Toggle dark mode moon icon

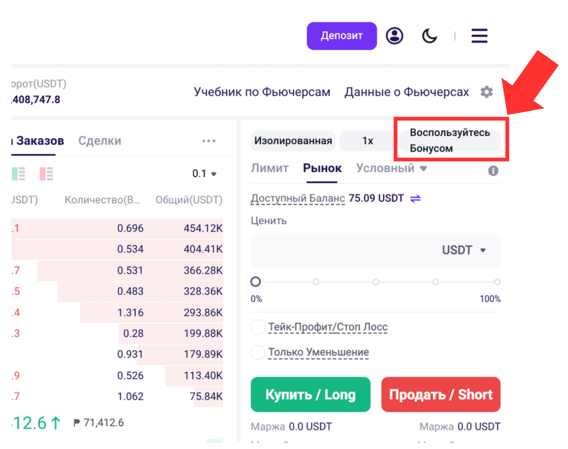(429, 36)
